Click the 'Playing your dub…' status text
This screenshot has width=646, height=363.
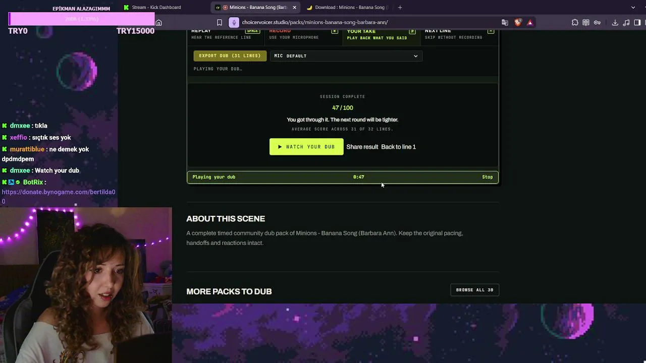(218, 69)
